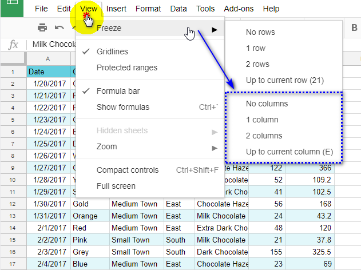Click the Date header cell
This screenshot has width=361, height=270.
[49, 72]
